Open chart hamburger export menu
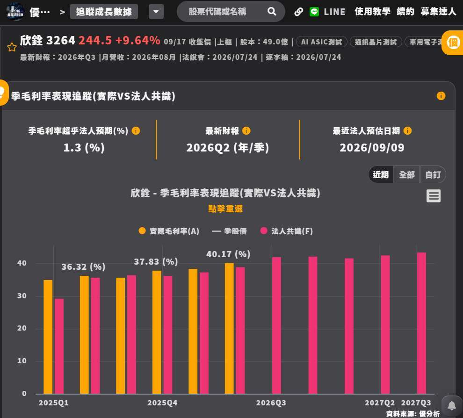Viewport: 463px width, 418px height. pos(433,196)
